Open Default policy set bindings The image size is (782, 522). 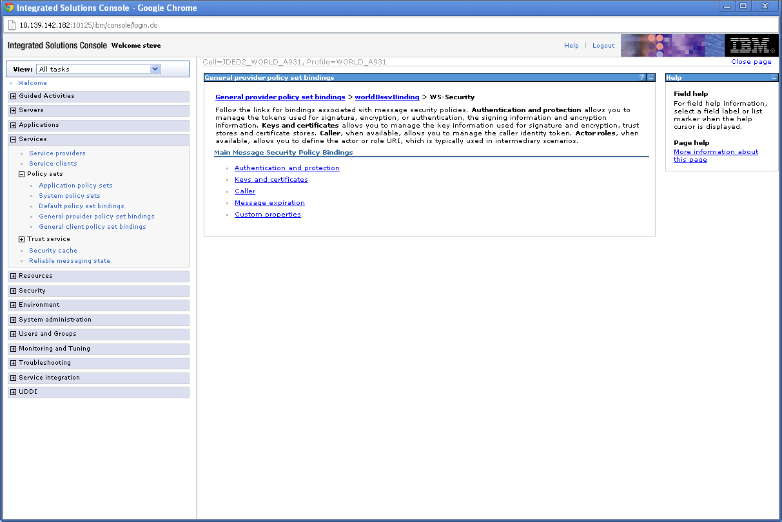81,206
